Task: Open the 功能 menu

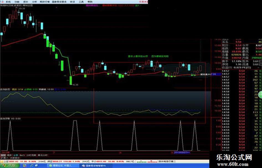Action: point(17,2)
